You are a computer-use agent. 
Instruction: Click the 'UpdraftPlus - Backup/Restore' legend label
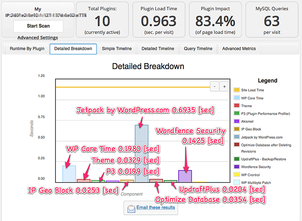pyautogui.click(x=263, y=159)
